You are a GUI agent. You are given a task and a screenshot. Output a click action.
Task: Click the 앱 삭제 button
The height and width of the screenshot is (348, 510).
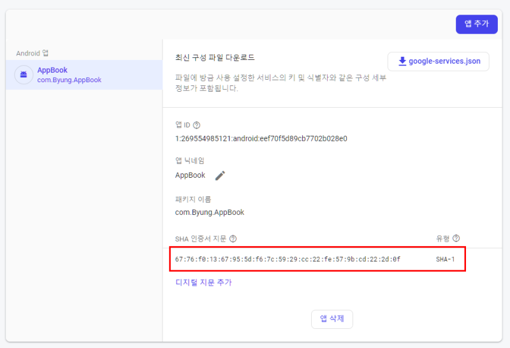coord(331,319)
